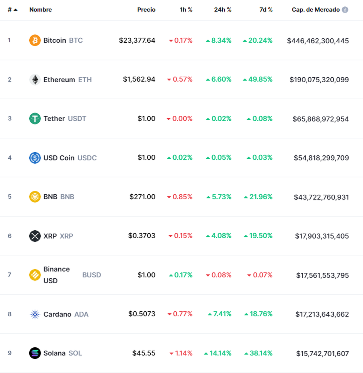Toggle the rank sort arrow next to #
Viewport: 363px width, 373px height.
15,9
